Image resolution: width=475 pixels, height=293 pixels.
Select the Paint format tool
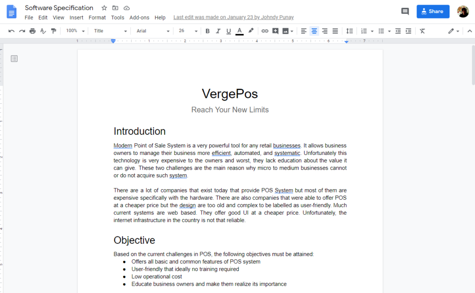pos(54,31)
